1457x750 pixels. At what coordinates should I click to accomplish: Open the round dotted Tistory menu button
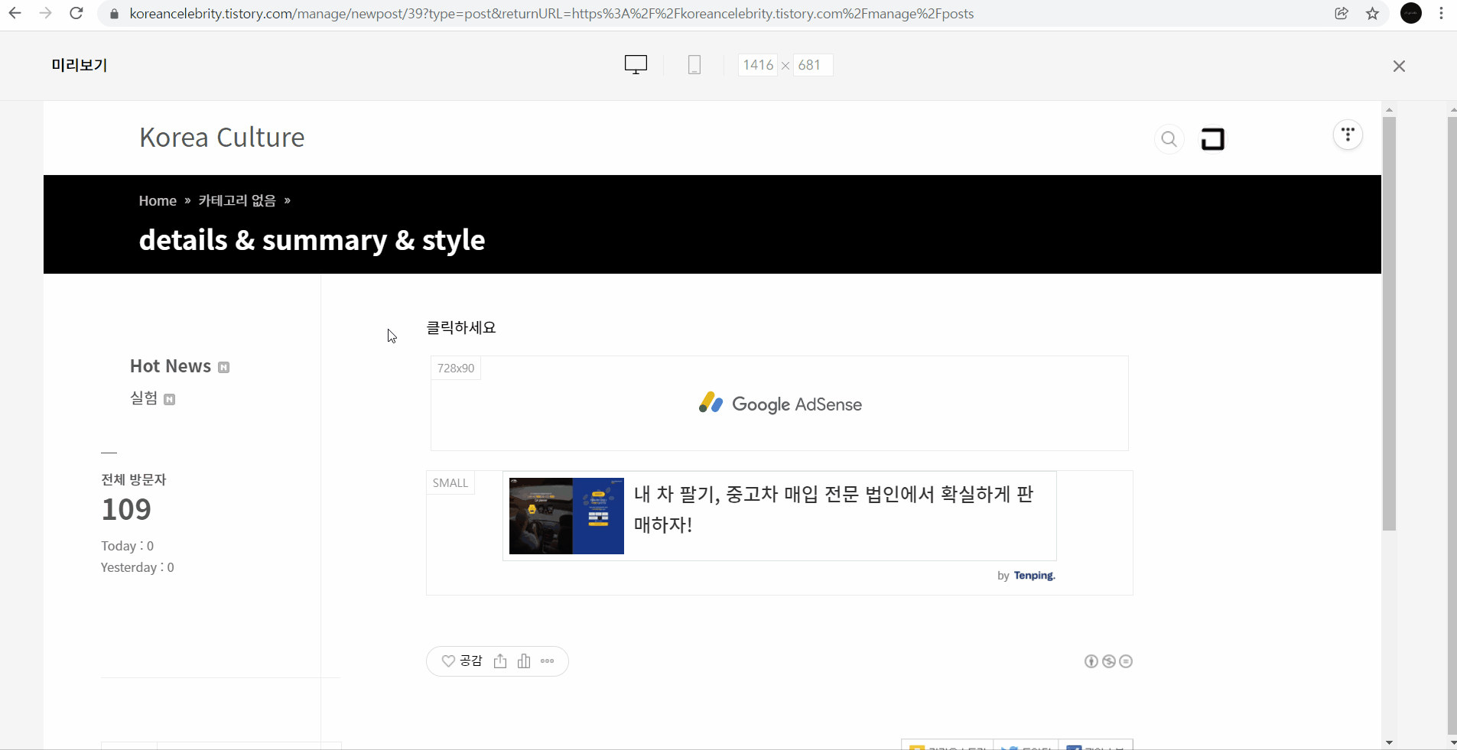1348,135
